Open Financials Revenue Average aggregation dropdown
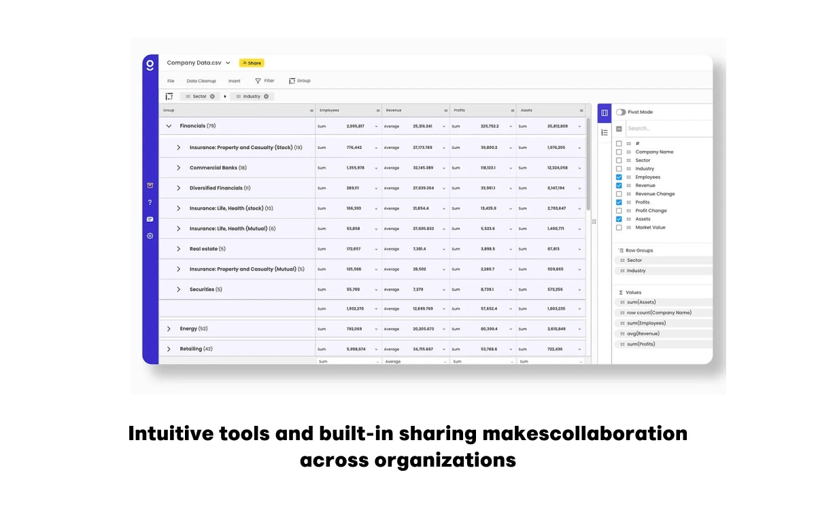 pyautogui.click(x=445, y=127)
